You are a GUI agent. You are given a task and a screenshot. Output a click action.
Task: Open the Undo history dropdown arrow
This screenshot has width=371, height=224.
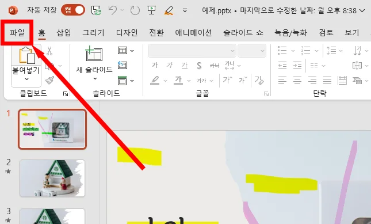pos(122,10)
